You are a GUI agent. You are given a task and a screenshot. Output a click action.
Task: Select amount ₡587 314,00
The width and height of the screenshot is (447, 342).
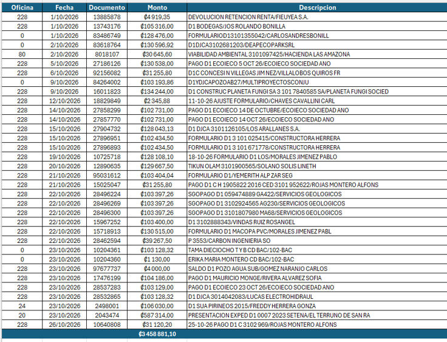pos(157,315)
